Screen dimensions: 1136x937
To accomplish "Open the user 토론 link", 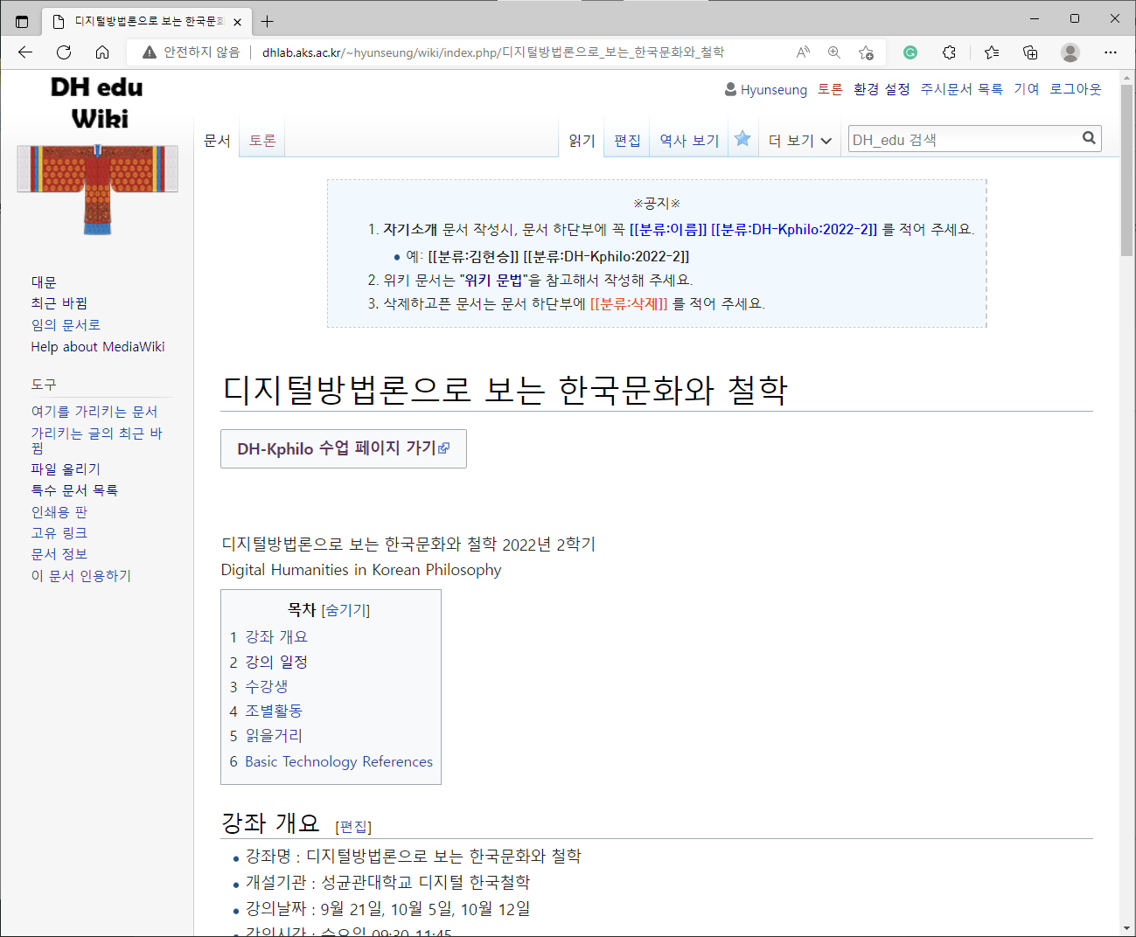I will pos(830,89).
